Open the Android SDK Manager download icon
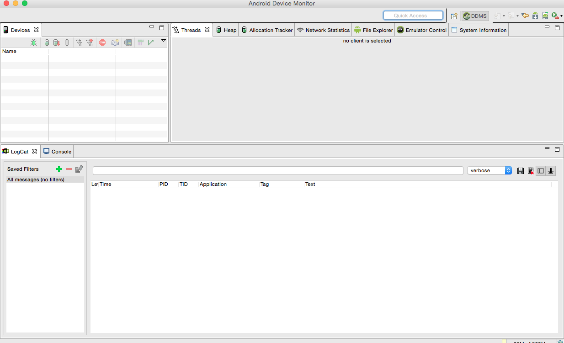The image size is (564, 343). tap(535, 16)
